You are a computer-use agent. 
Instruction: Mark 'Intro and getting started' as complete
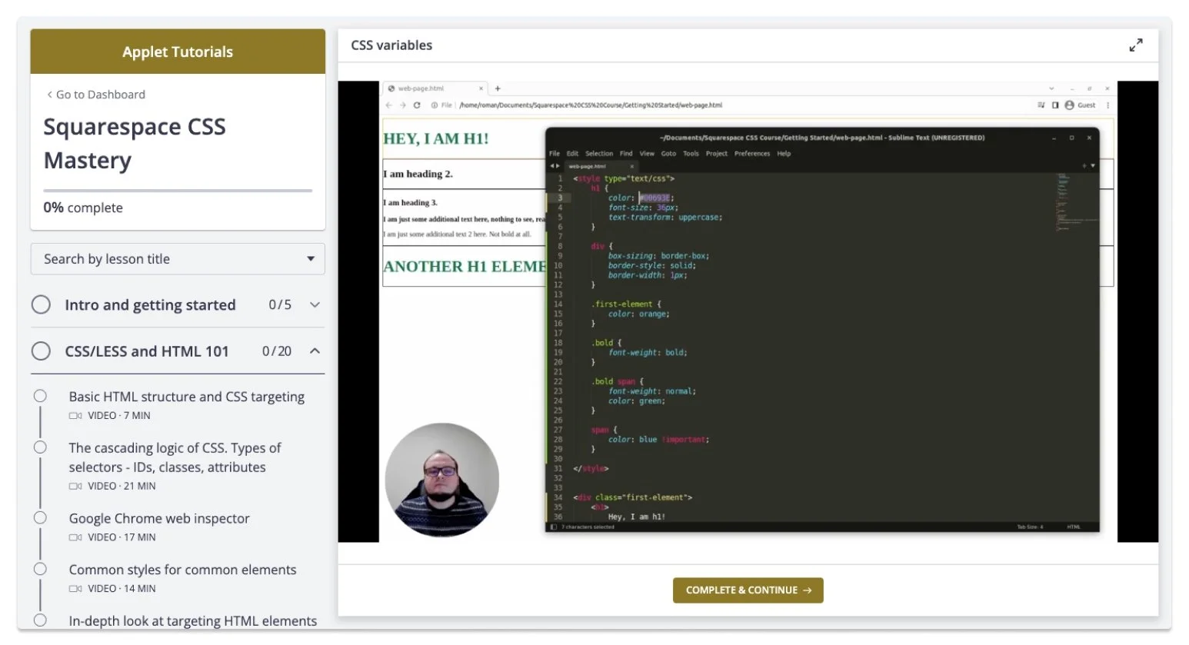[x=42, y=304]
